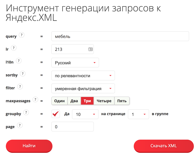Open the '10' results per page dropdown

tap(85, 114)
